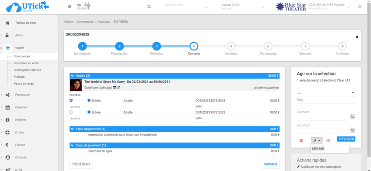Click the red trash delete icon

[301, 141]
